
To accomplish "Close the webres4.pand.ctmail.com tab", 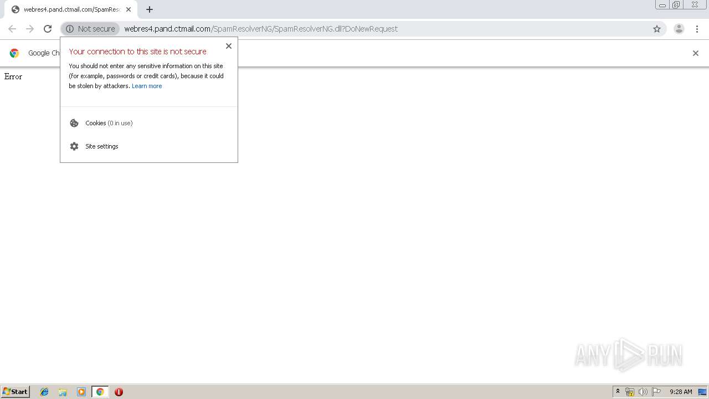I will [x=129, y=9].
